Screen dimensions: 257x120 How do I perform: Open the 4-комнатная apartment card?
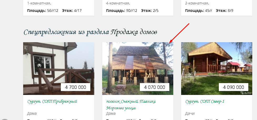(x=138, y=8)
